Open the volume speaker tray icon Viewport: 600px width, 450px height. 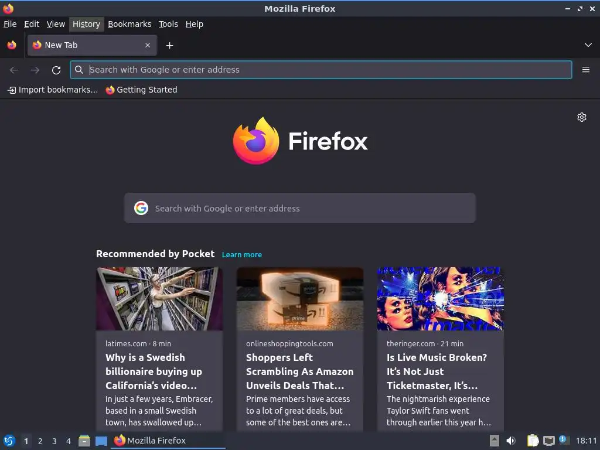511,441
